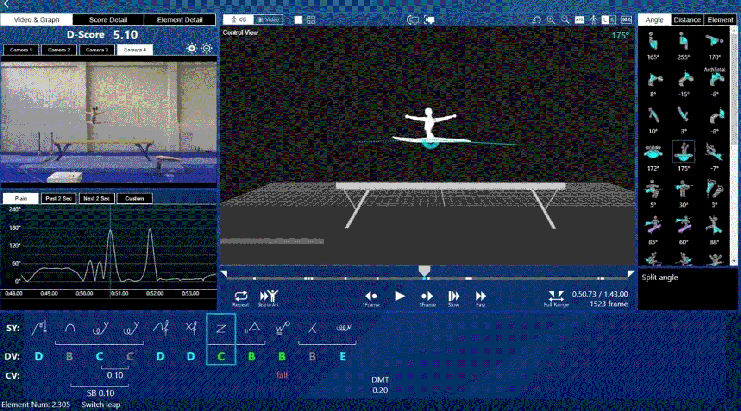This screenshot has width=741, height=411.
Task: Switch to single-pane layout icon
Action: pos(298,20)
